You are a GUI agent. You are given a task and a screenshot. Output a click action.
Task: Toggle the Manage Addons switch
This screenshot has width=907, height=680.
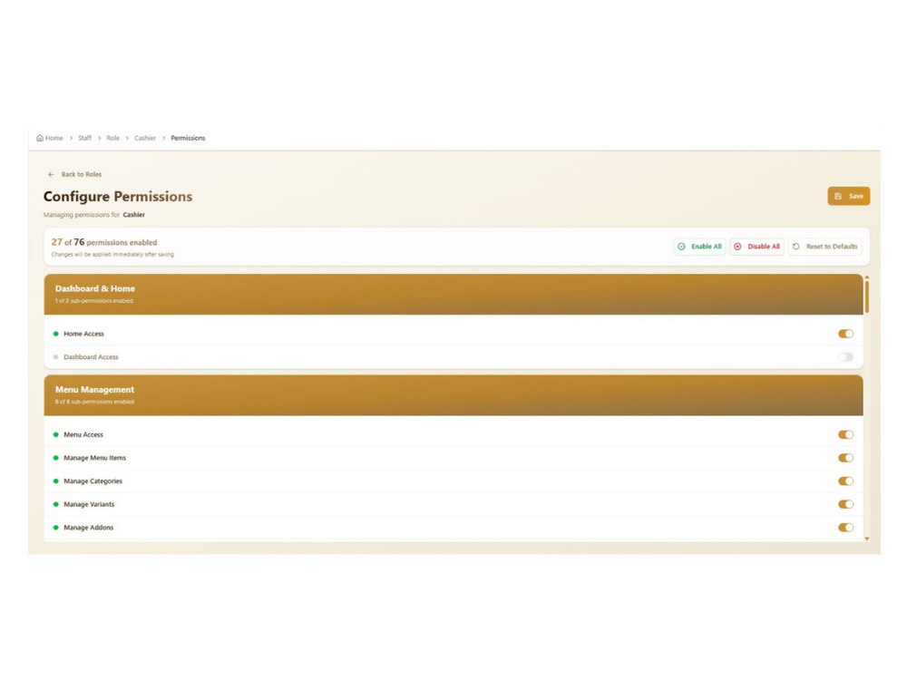tap(845, 528)
